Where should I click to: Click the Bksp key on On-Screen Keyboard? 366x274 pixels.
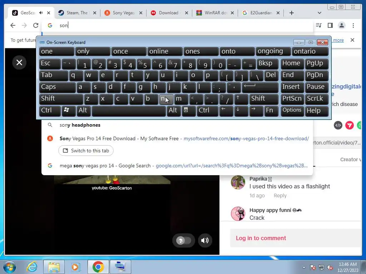pos(268,64)
